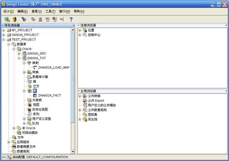Open the 设计(D) menu
The width and height of the screenshot is (229, 161).
tap(8, 12)
